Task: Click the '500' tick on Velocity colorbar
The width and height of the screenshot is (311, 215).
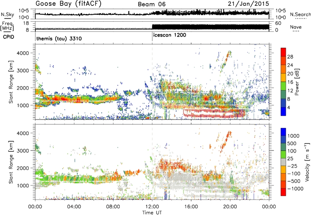Action: coord(292,143)
